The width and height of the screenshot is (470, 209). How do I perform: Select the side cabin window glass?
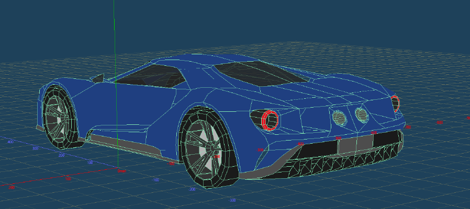150,76
